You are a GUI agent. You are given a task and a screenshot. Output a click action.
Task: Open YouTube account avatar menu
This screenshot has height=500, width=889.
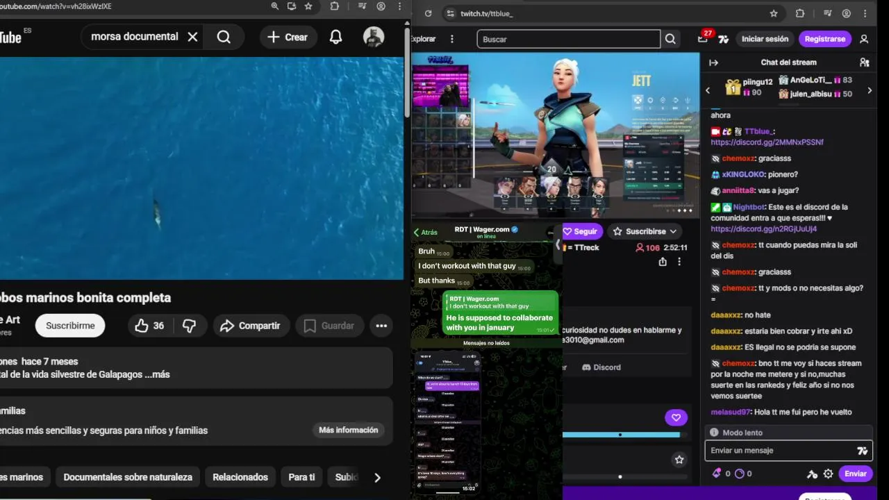point(374,37)
